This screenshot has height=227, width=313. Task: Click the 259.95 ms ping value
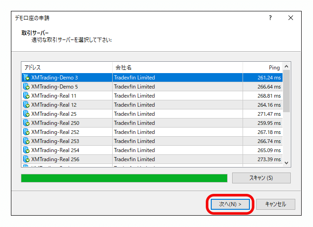269,123
